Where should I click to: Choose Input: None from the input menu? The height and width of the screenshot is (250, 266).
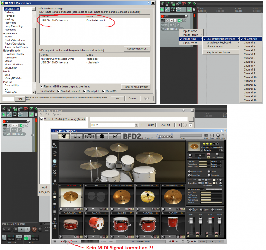point(191,43)
